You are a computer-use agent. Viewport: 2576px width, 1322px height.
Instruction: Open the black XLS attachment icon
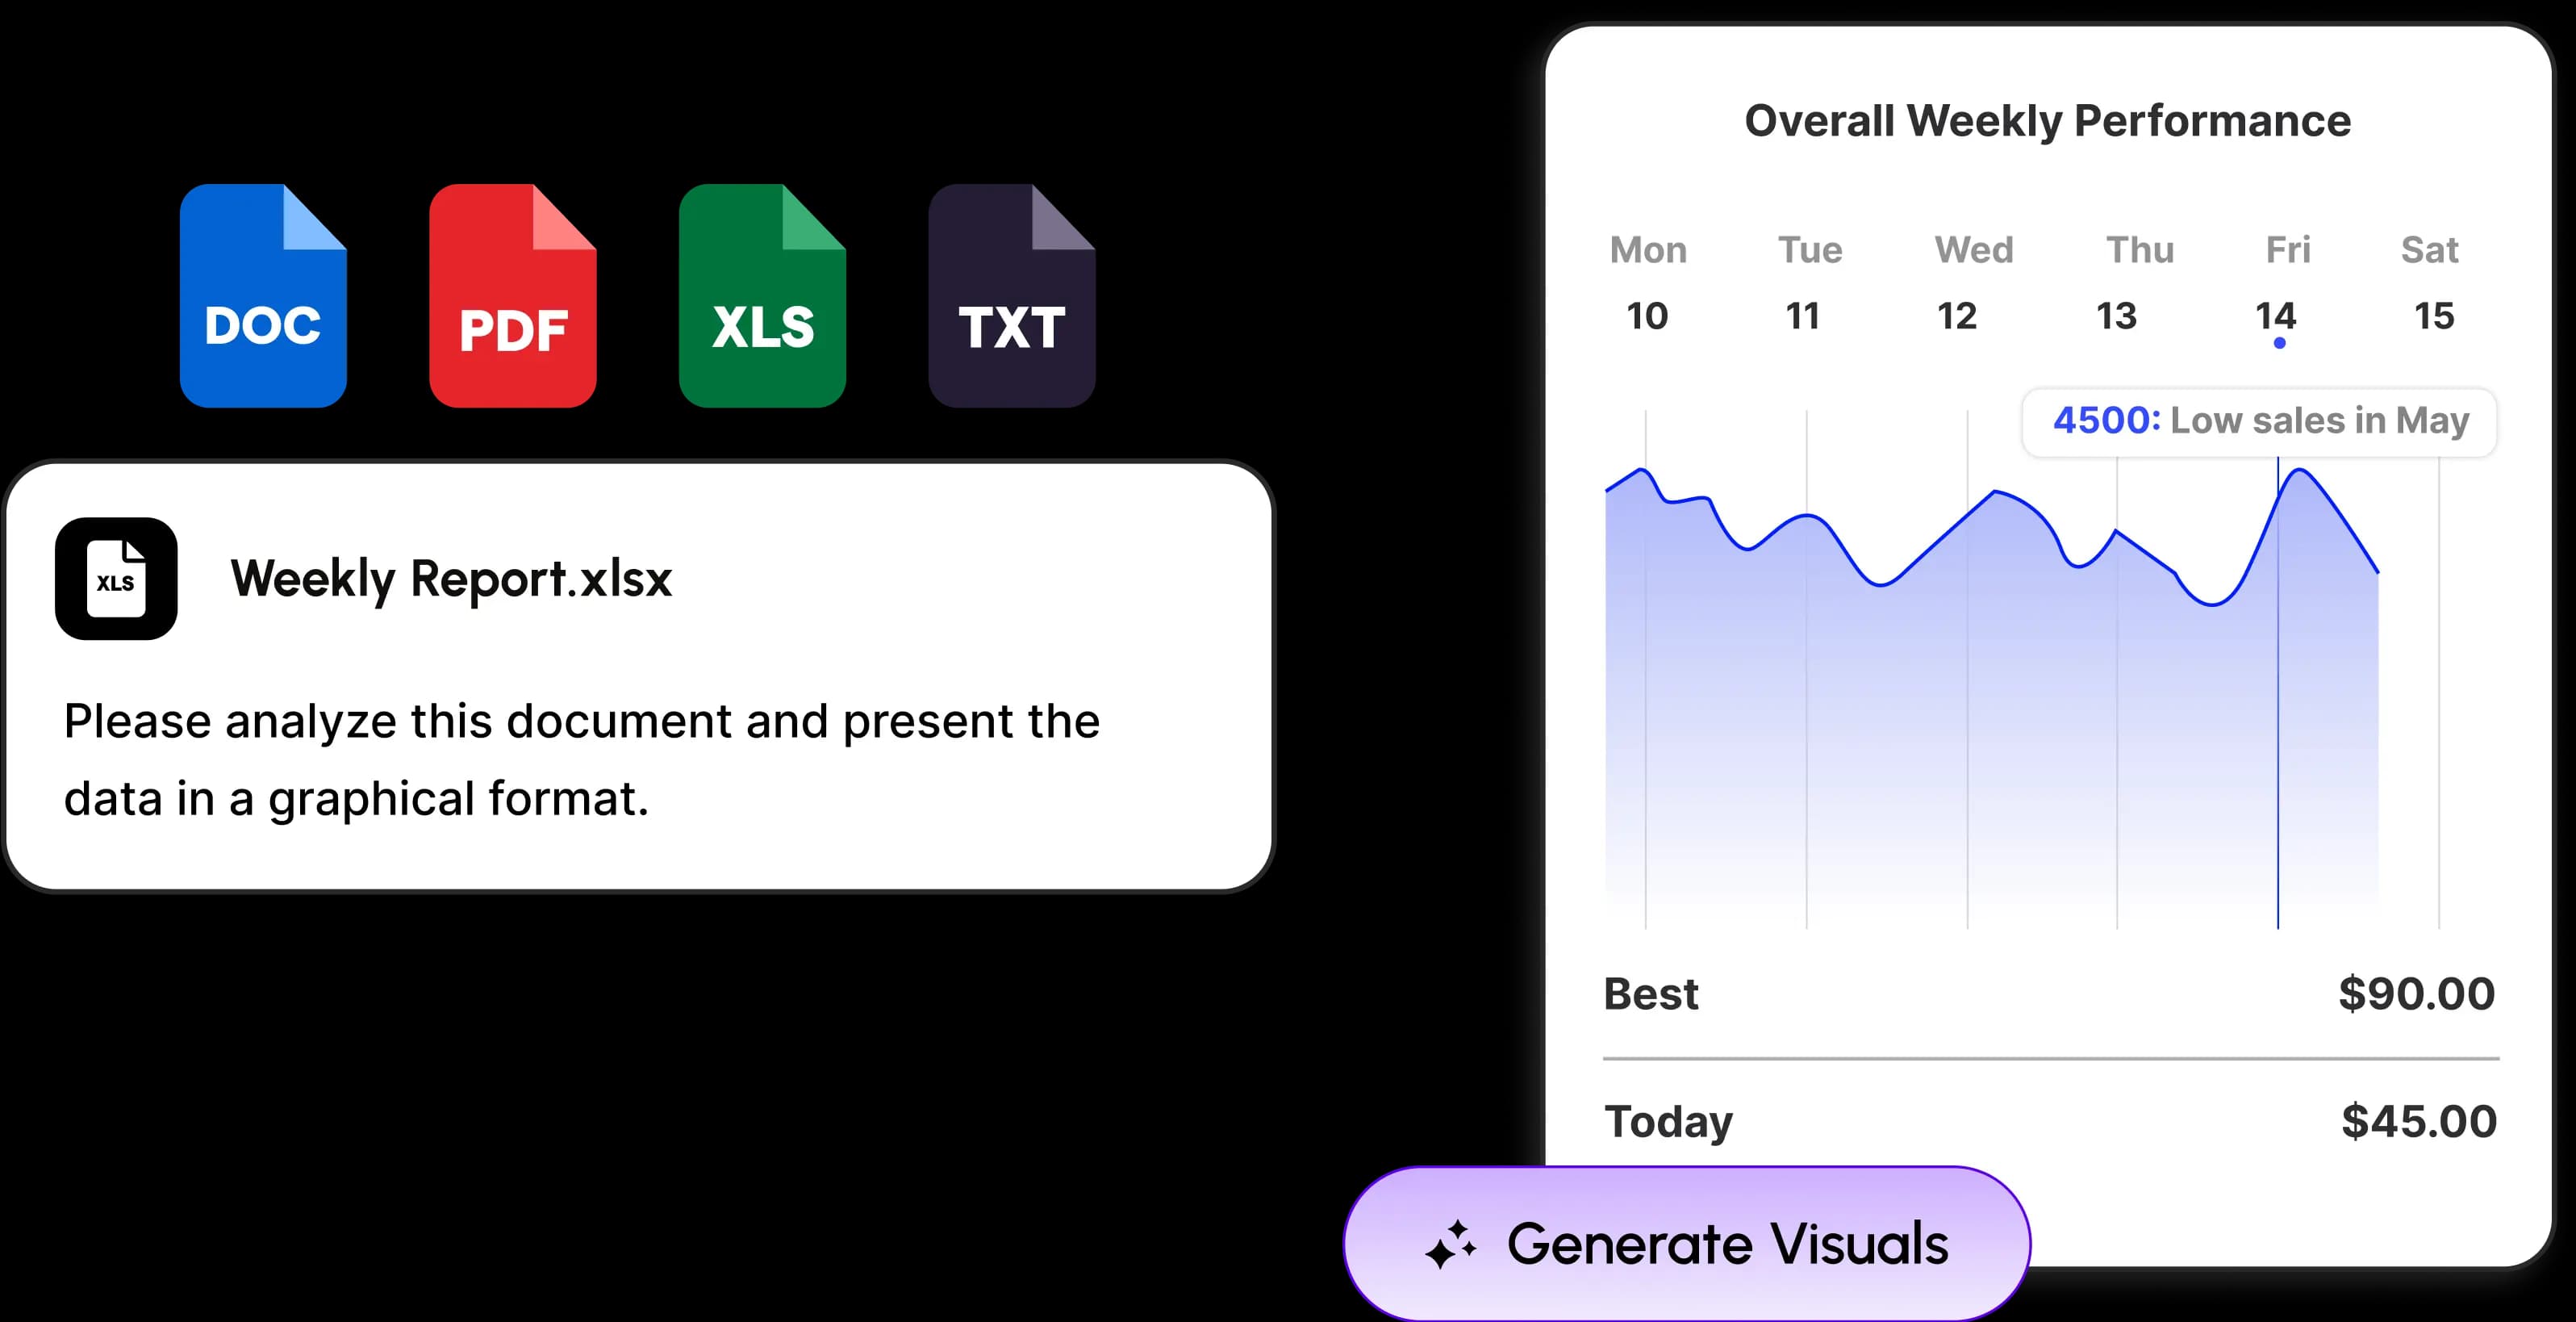click(116, 579)
